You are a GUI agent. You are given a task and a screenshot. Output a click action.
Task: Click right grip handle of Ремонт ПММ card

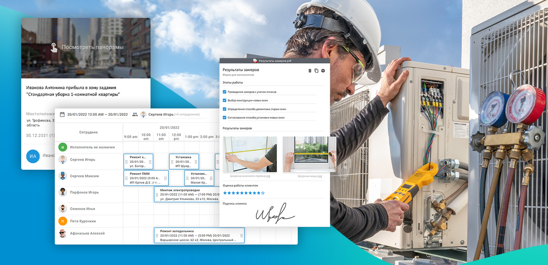pyautogui.click(x=165, y=178)
